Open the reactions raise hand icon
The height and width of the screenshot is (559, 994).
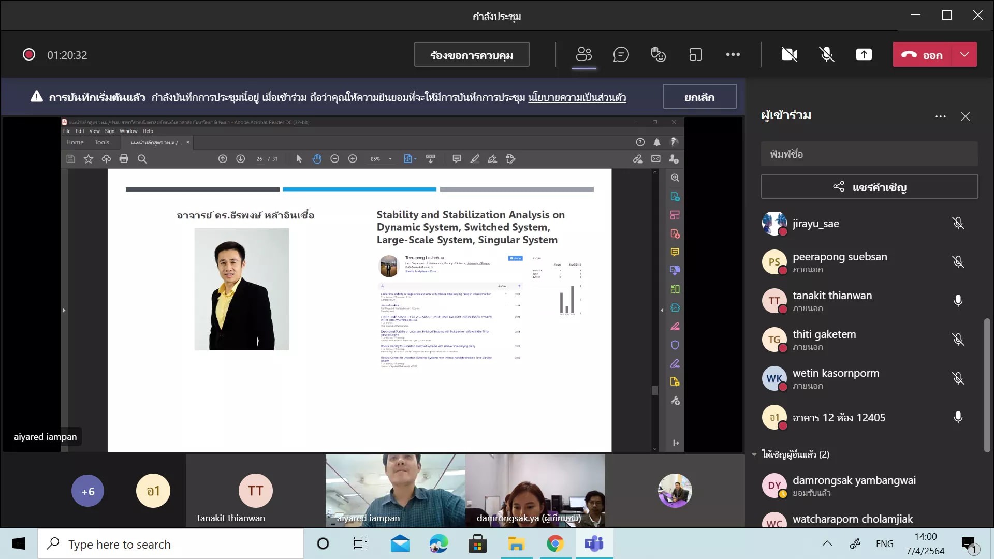[x=658, y=54]
